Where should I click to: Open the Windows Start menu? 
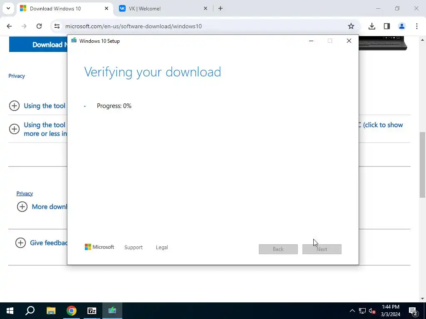(10, 311)
